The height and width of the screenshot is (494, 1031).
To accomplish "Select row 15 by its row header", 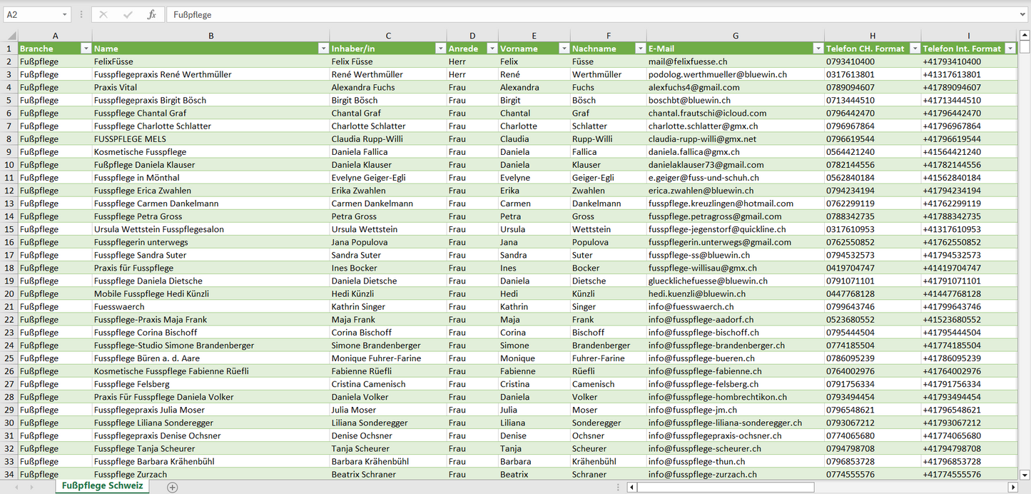I will coord(9,229).
